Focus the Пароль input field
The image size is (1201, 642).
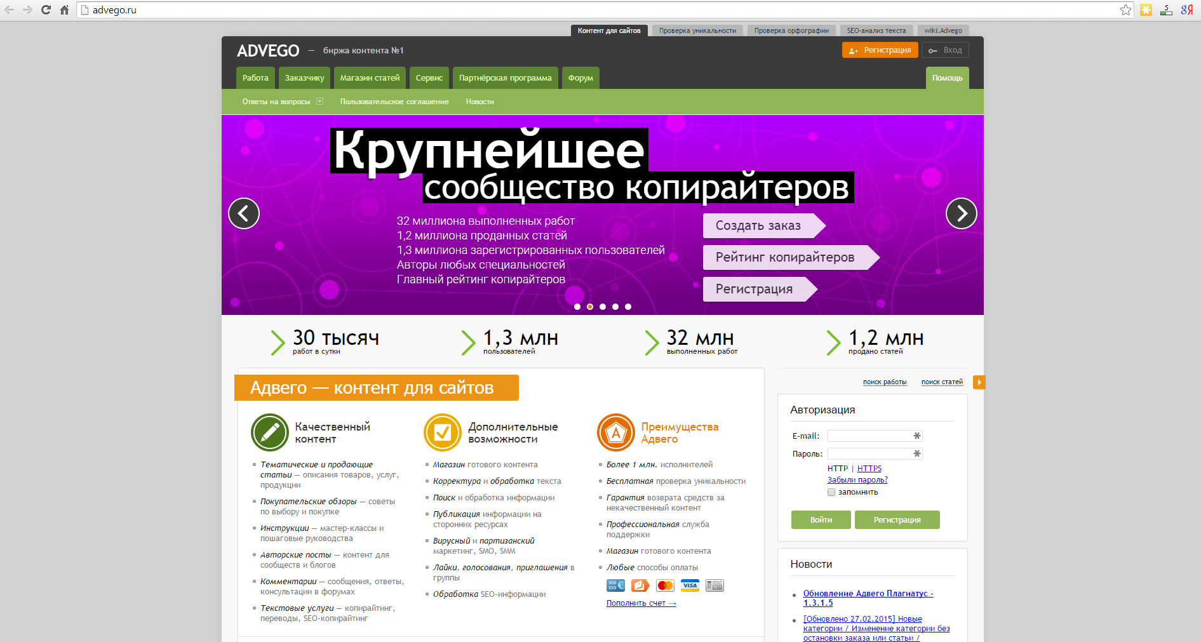pyautogui.click(x=875, y=453)
